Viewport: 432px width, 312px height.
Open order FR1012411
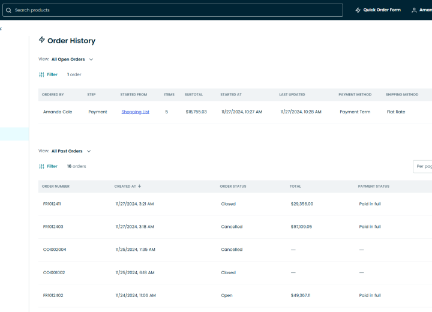click(x=52, y=204)
